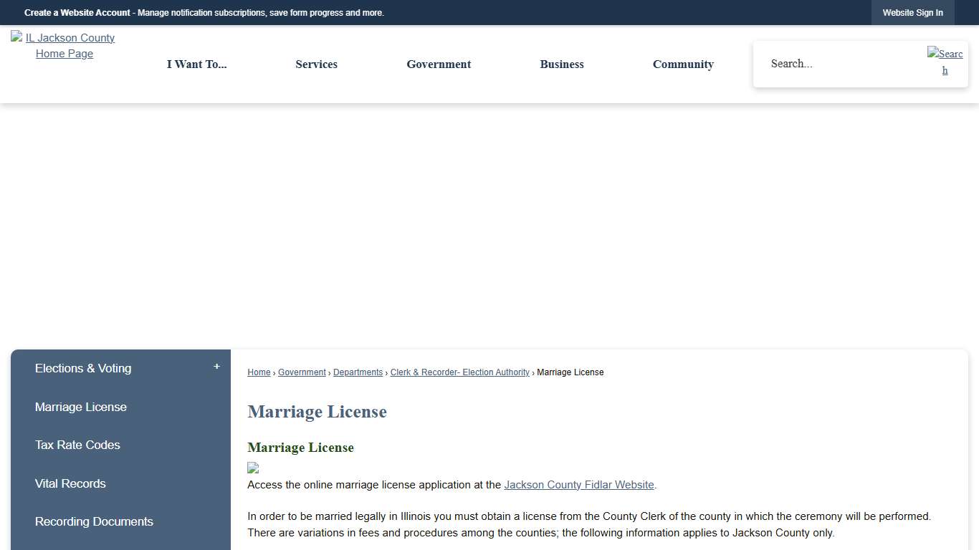Click the search magnifier icon
979x550 pixels.
tap(945, 62)
